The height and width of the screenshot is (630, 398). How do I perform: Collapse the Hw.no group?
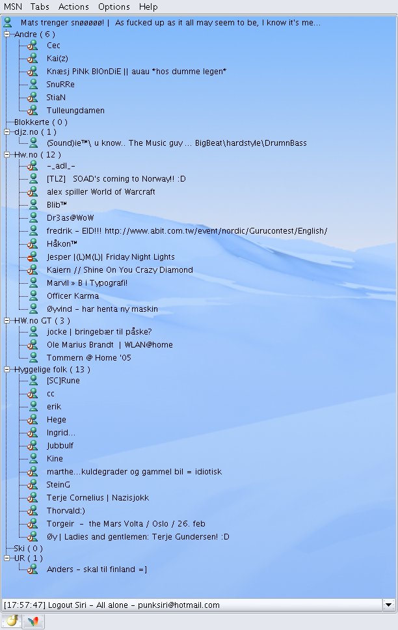click(7, 155)
